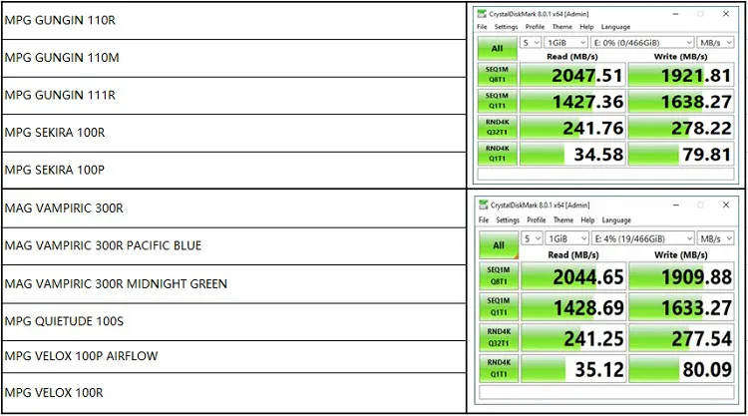
Task: Click the CrystalDiskMark app icon in bottom window
Action: 484,205
